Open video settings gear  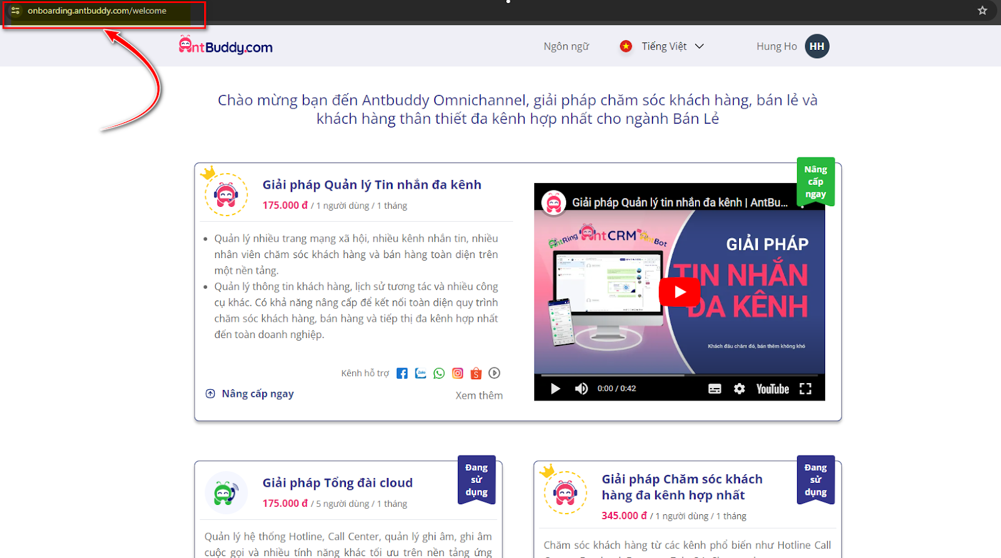pyautogui.click(x=739, y=389)
